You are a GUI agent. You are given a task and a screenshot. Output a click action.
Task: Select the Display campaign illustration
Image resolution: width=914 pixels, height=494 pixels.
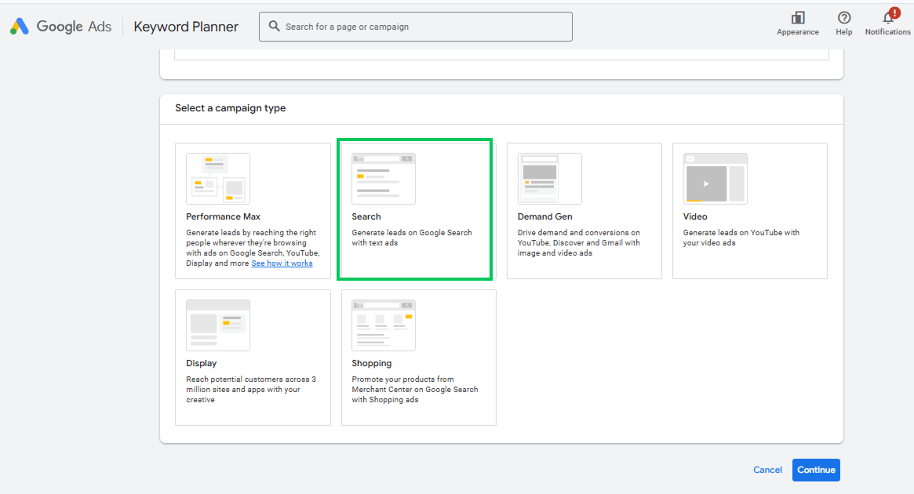(218, 325)
